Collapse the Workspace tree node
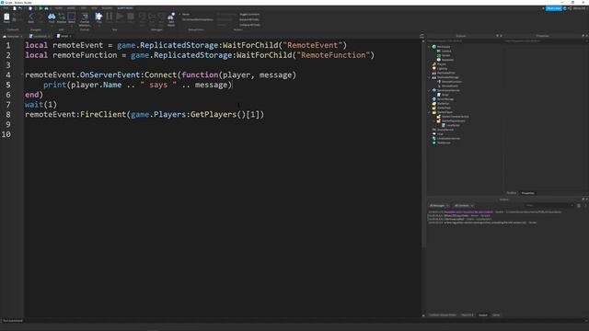The width and height of the screenshot is (589, 331). [x=430, y=47]
